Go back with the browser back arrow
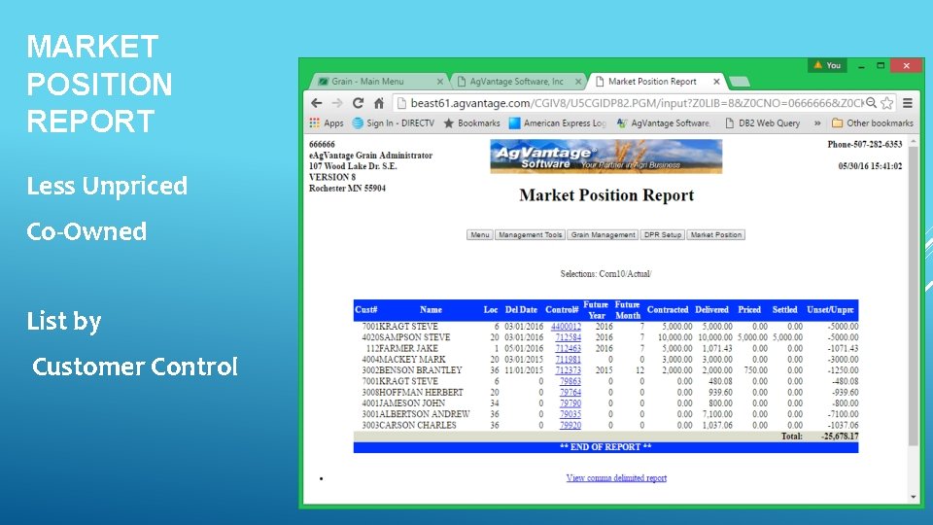Image resolution: width=933 pixels, height=525 pixels. tap(317, 103)
